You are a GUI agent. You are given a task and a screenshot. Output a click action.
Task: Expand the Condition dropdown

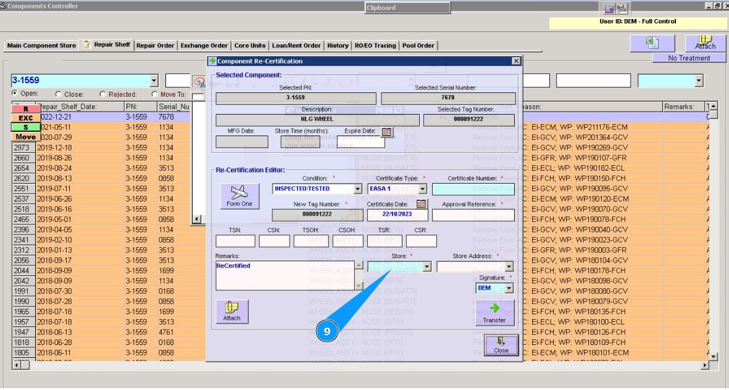357,189
